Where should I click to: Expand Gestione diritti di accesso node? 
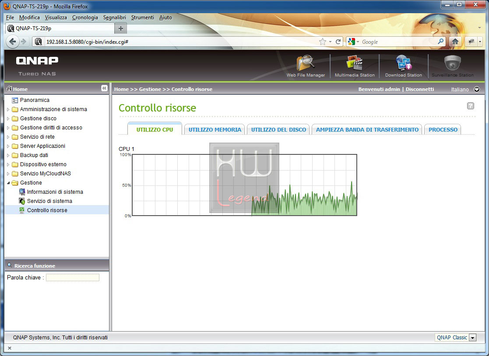point(8,128)
